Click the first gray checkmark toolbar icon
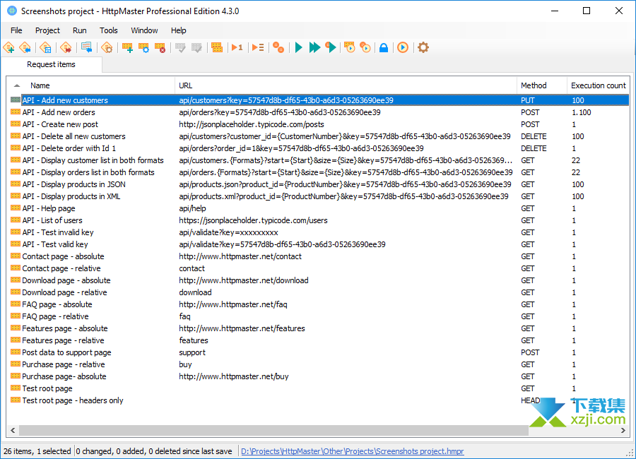Screen dimensions: 636x459 [180, 47]
